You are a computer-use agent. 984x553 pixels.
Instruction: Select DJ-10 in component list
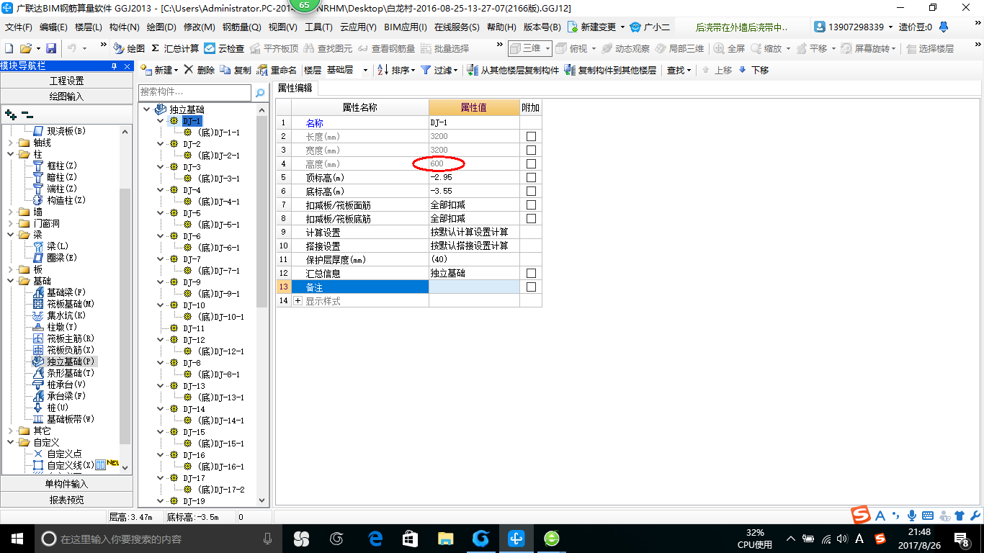click(x=194, y=305)
